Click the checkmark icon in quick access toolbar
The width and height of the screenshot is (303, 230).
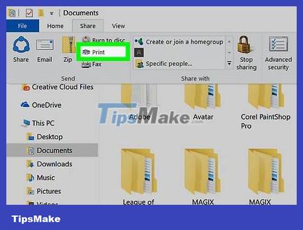pos(29,13)
